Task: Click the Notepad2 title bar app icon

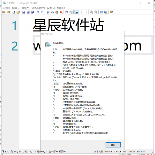Action: tap(4, 3)
